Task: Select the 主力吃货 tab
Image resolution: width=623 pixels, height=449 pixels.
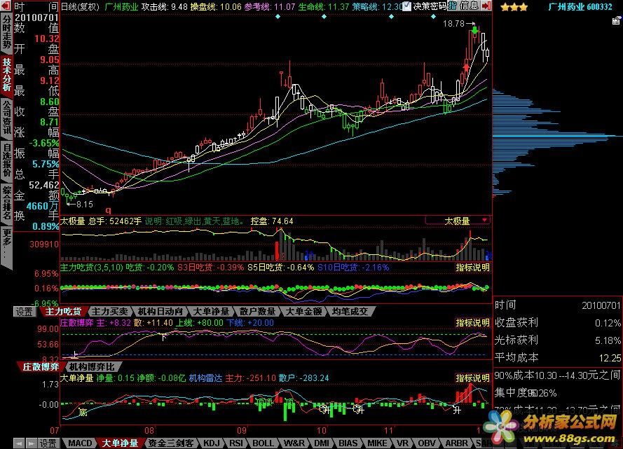Action: tap(63, 312)
